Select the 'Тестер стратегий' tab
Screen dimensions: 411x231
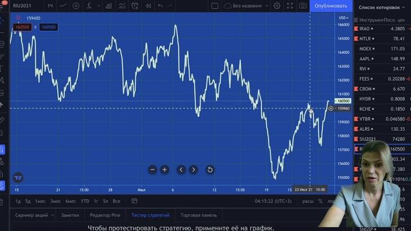(150, 216)
